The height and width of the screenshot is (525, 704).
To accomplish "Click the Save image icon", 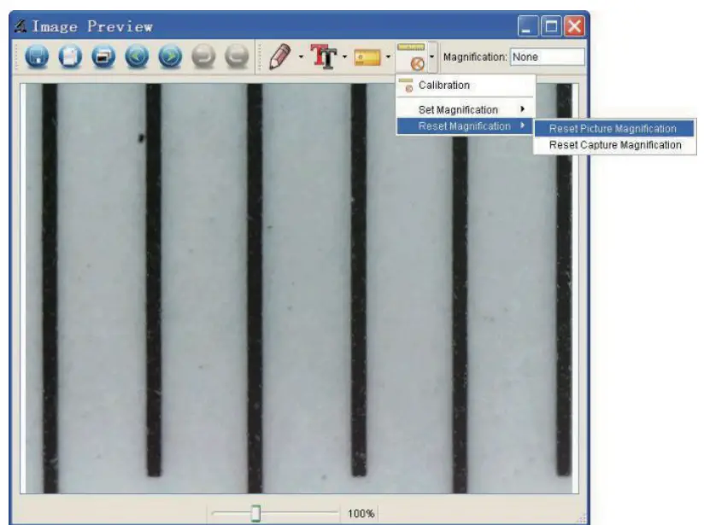I will tap(38, 57).
